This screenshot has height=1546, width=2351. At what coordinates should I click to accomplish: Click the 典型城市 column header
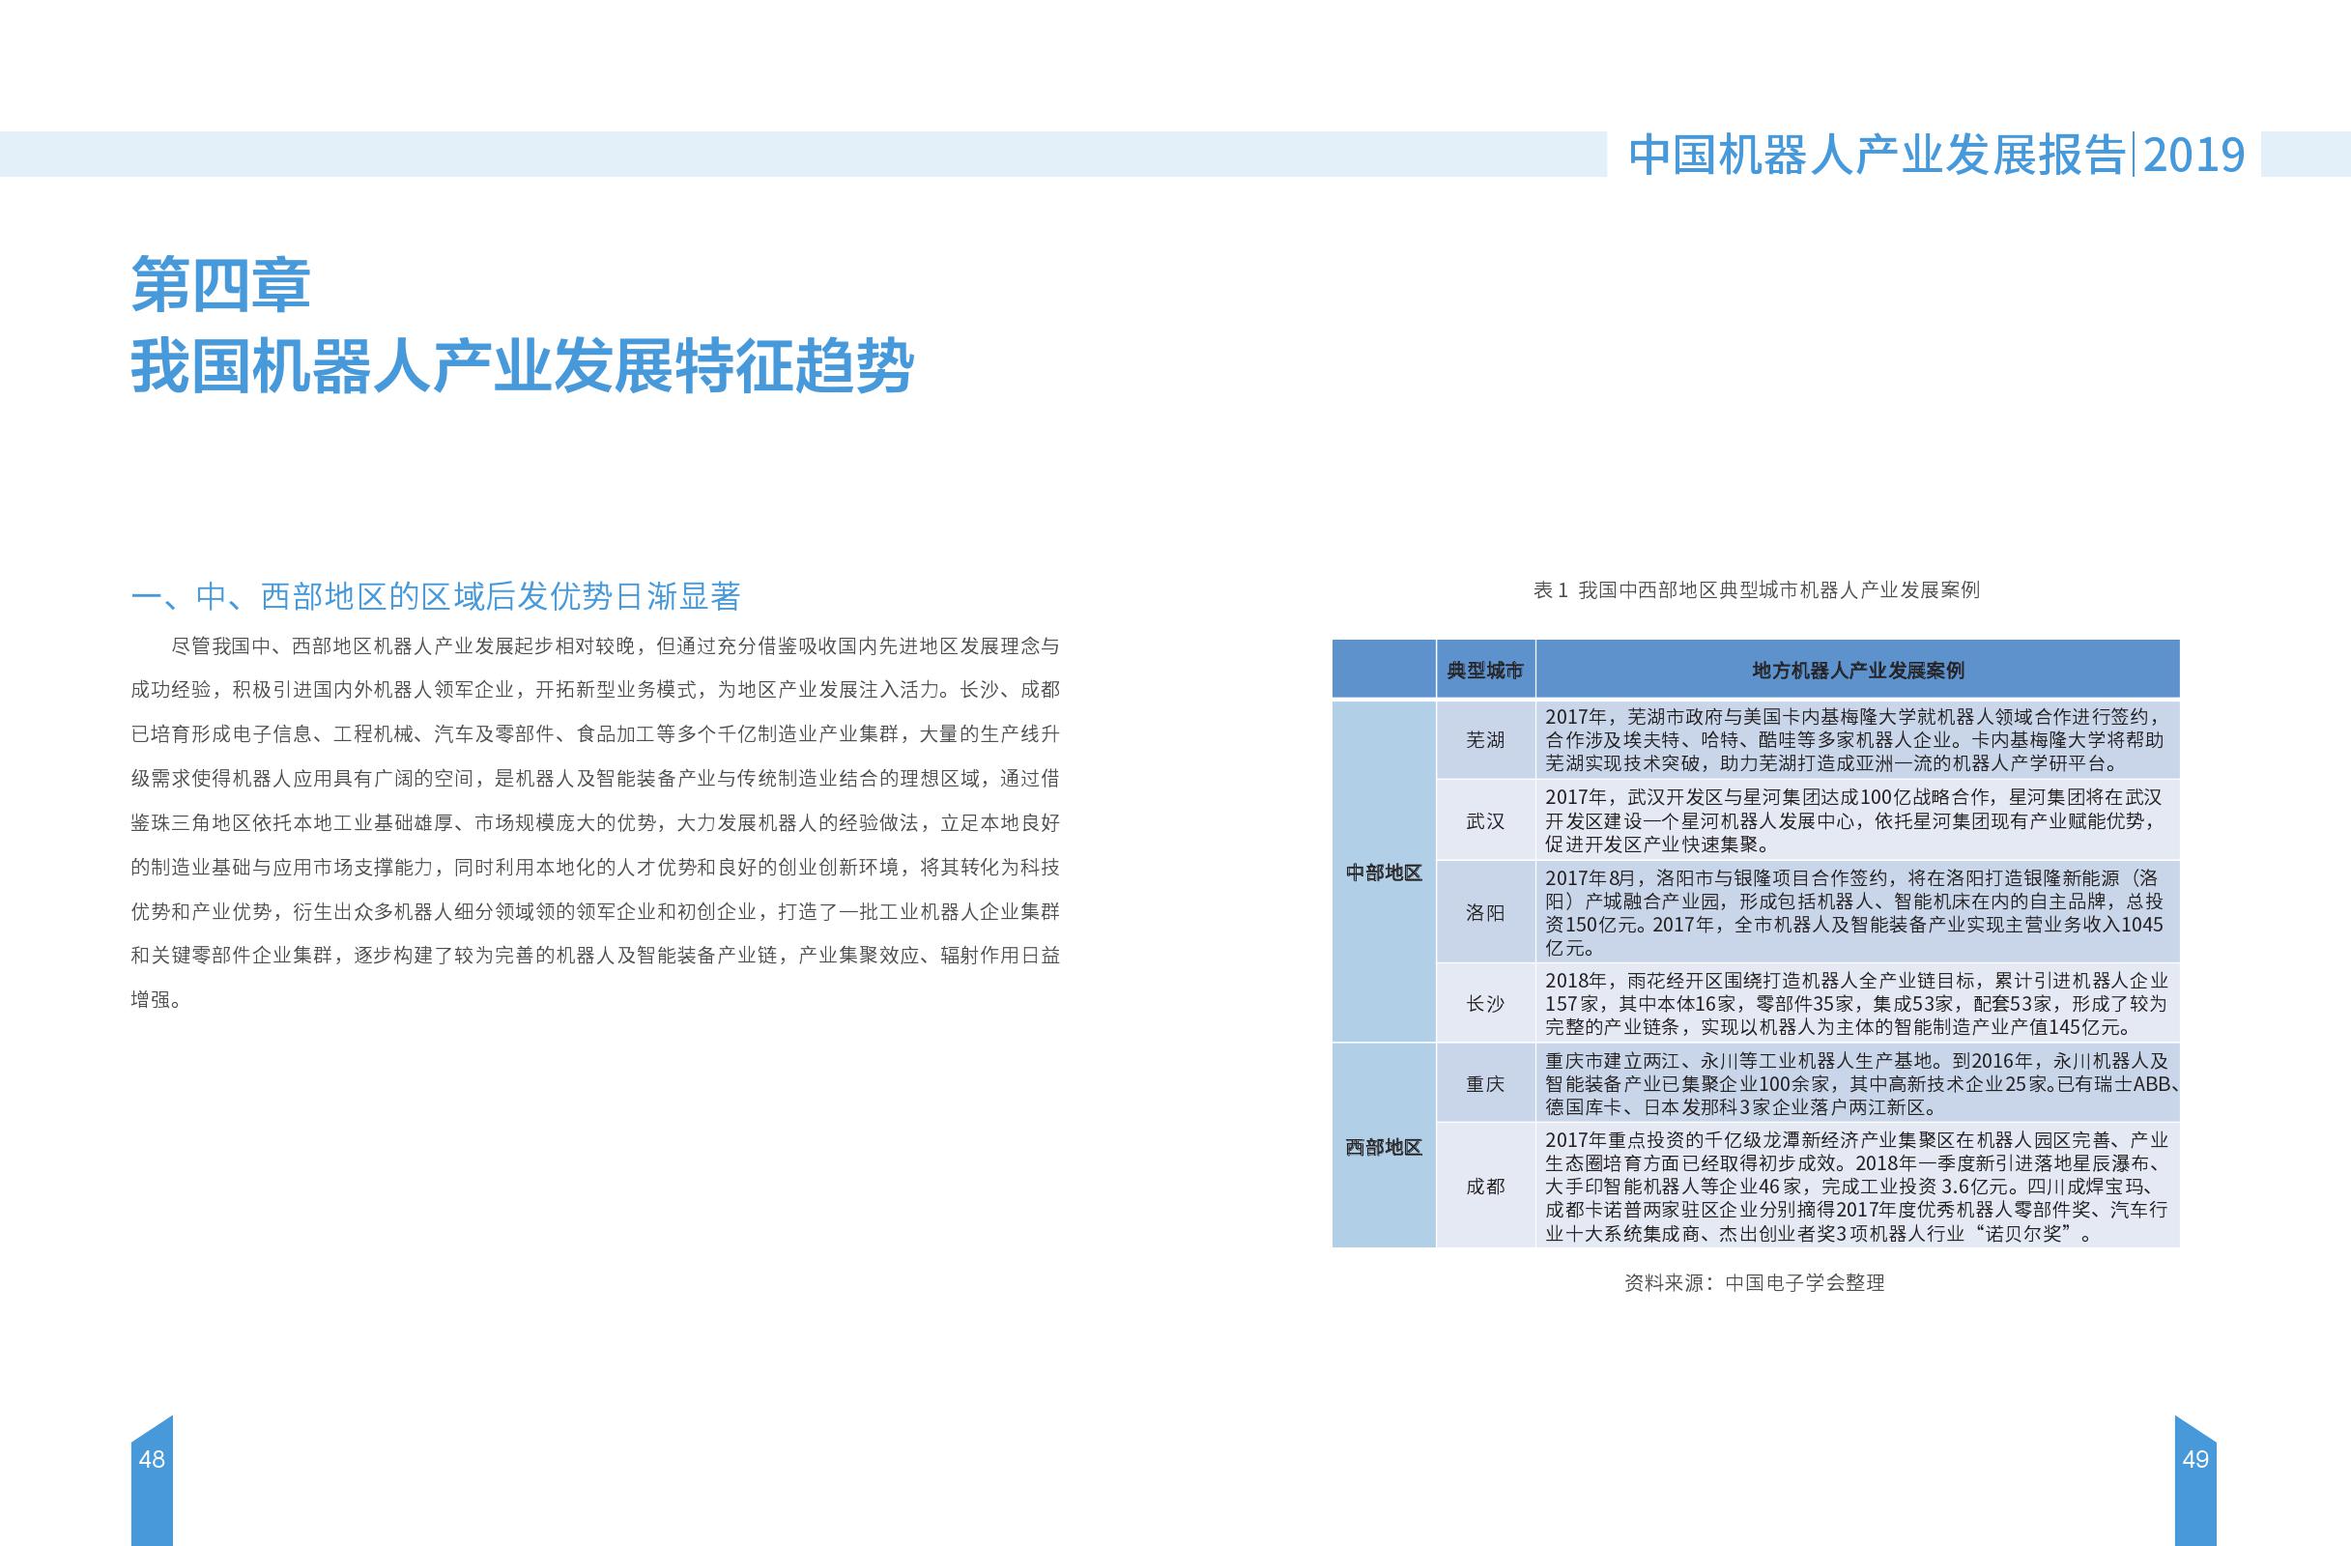1484,671
